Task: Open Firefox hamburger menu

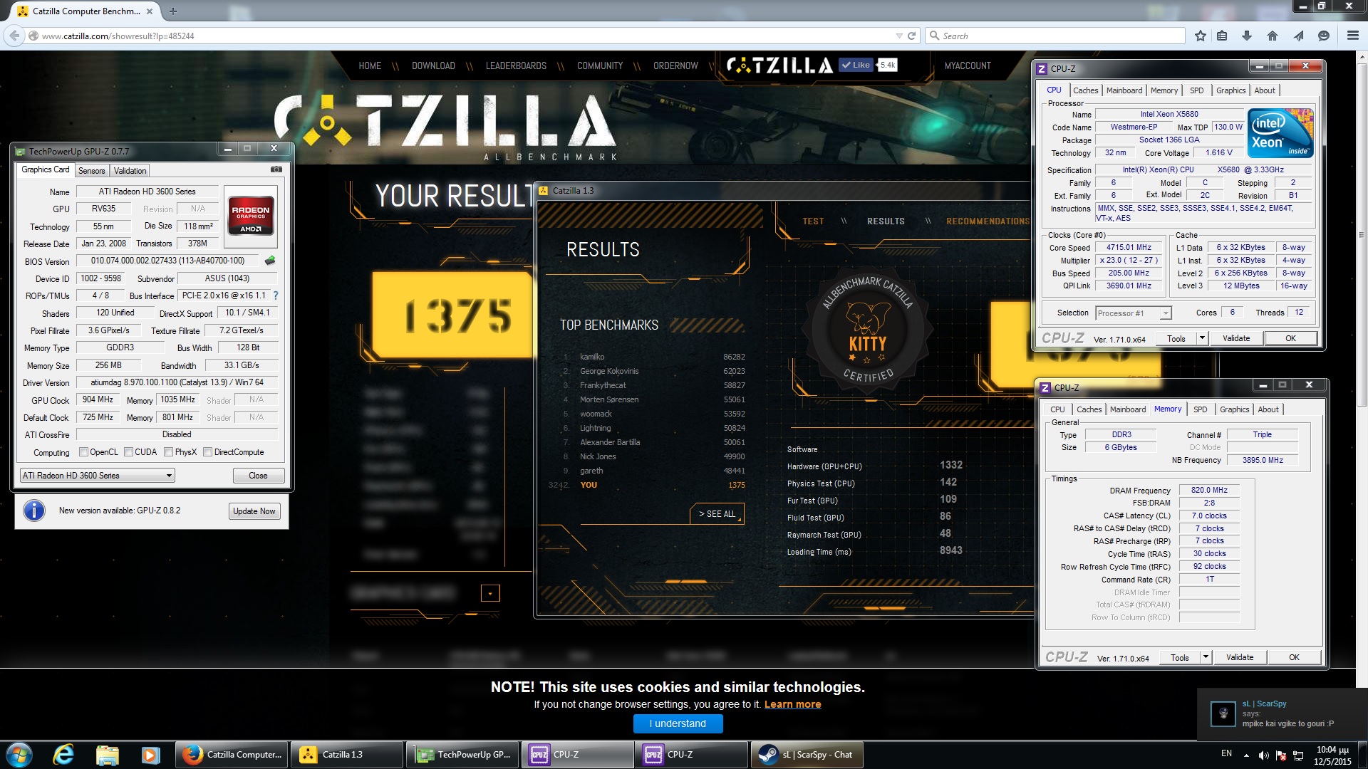Action: point(1353,36)
